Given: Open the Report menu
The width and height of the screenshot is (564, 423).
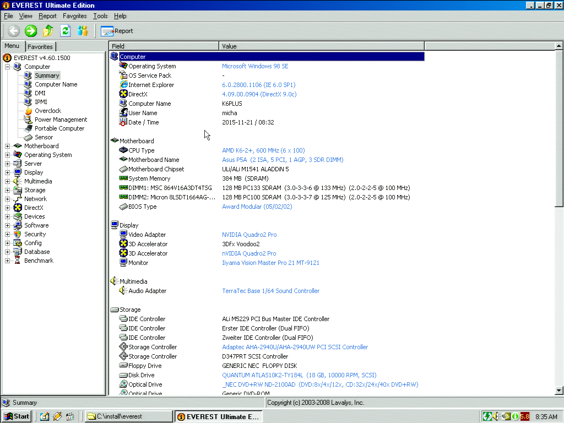Looking at the screenshot, I should pos(47,16).
